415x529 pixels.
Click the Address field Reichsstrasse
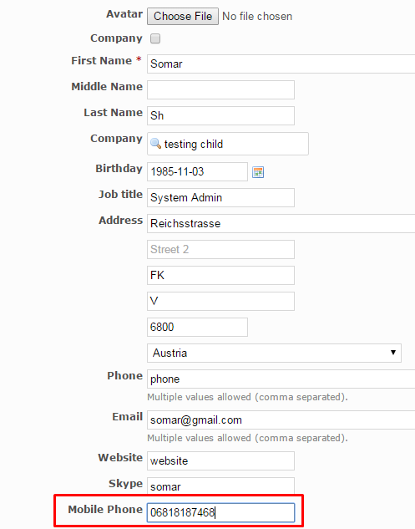pos(281,223)
